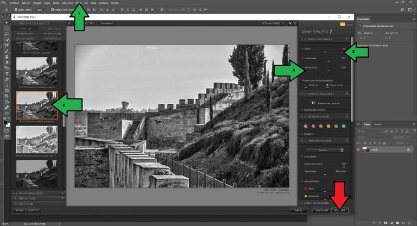Select the Paint Bucket tool

tap(7, 102)
